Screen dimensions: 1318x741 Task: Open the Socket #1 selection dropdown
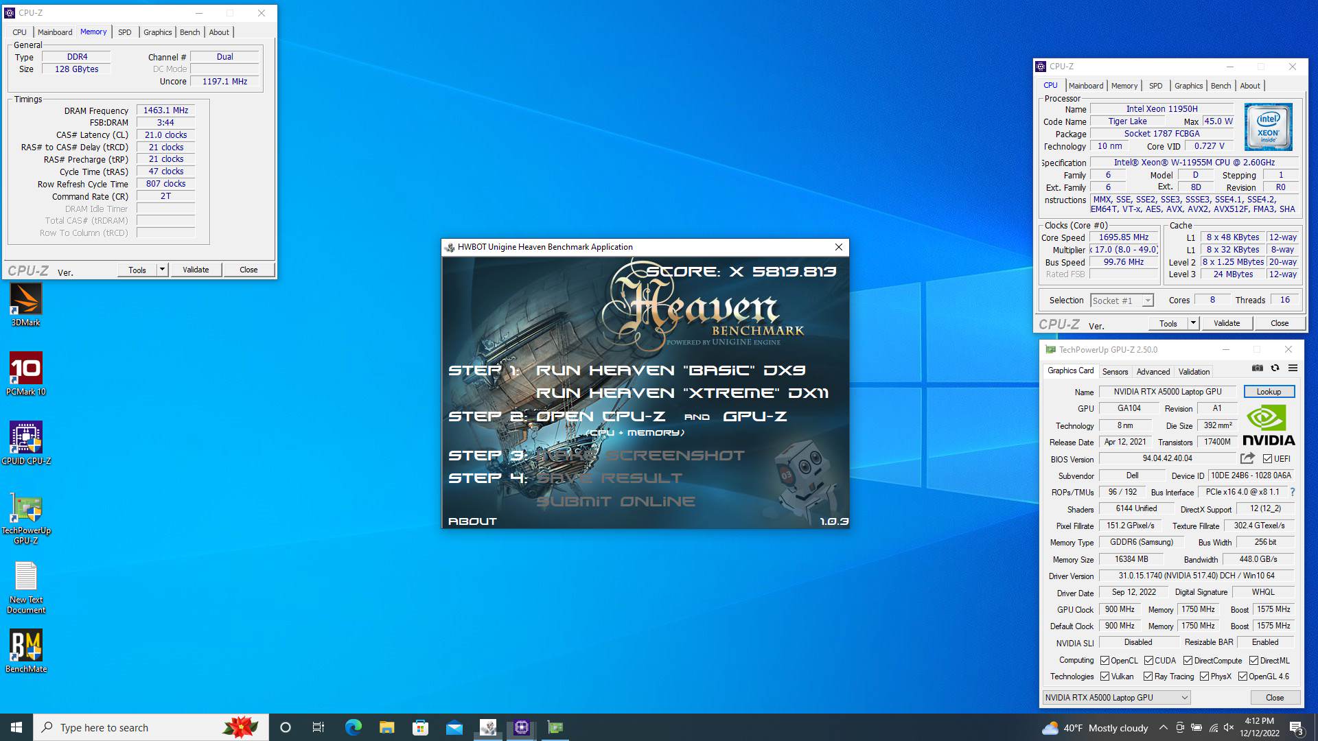[1122, 301]
